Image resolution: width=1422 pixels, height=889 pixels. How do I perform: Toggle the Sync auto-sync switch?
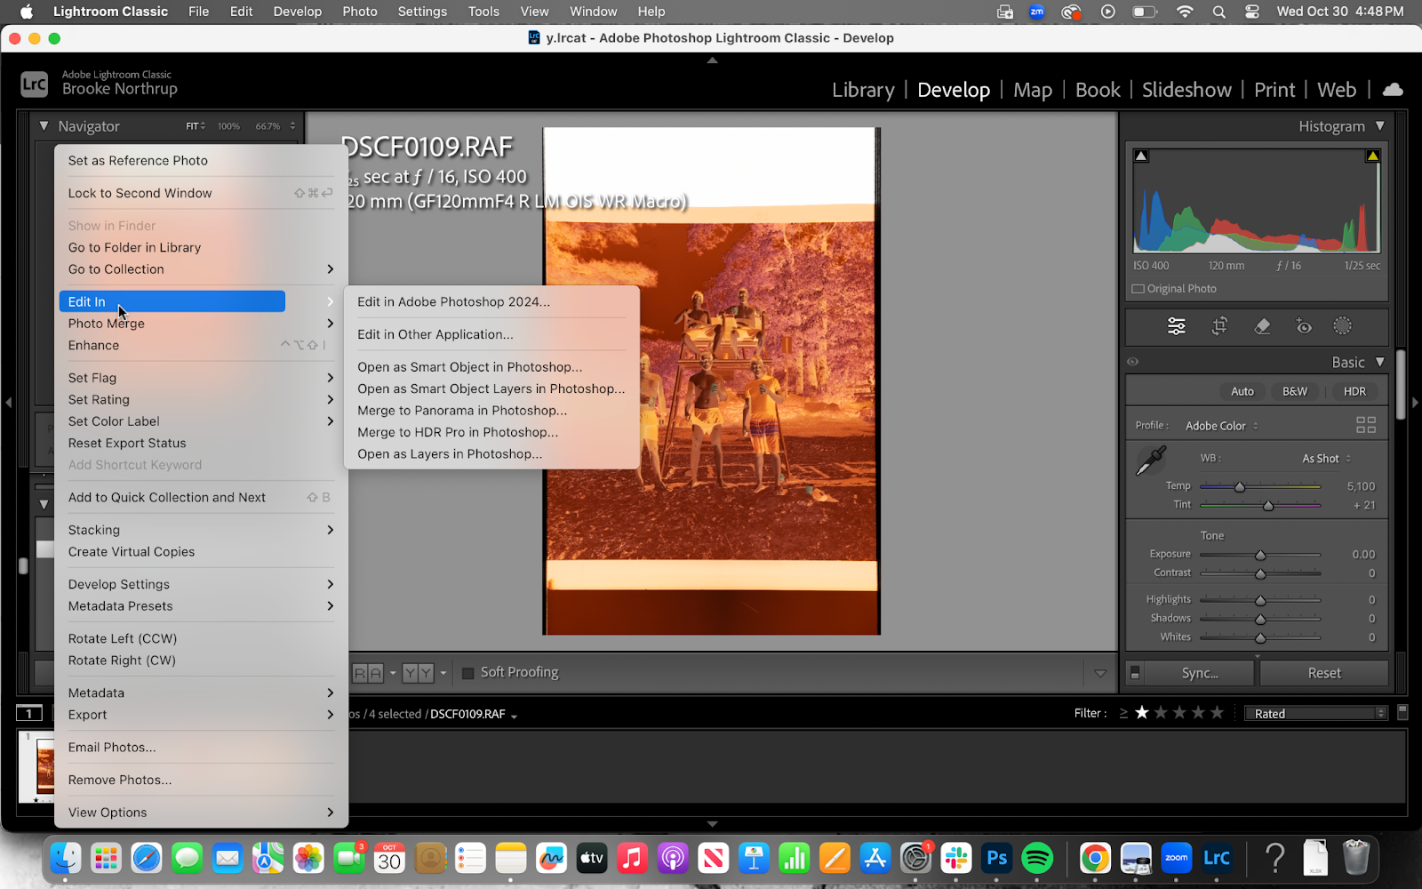1135,673
